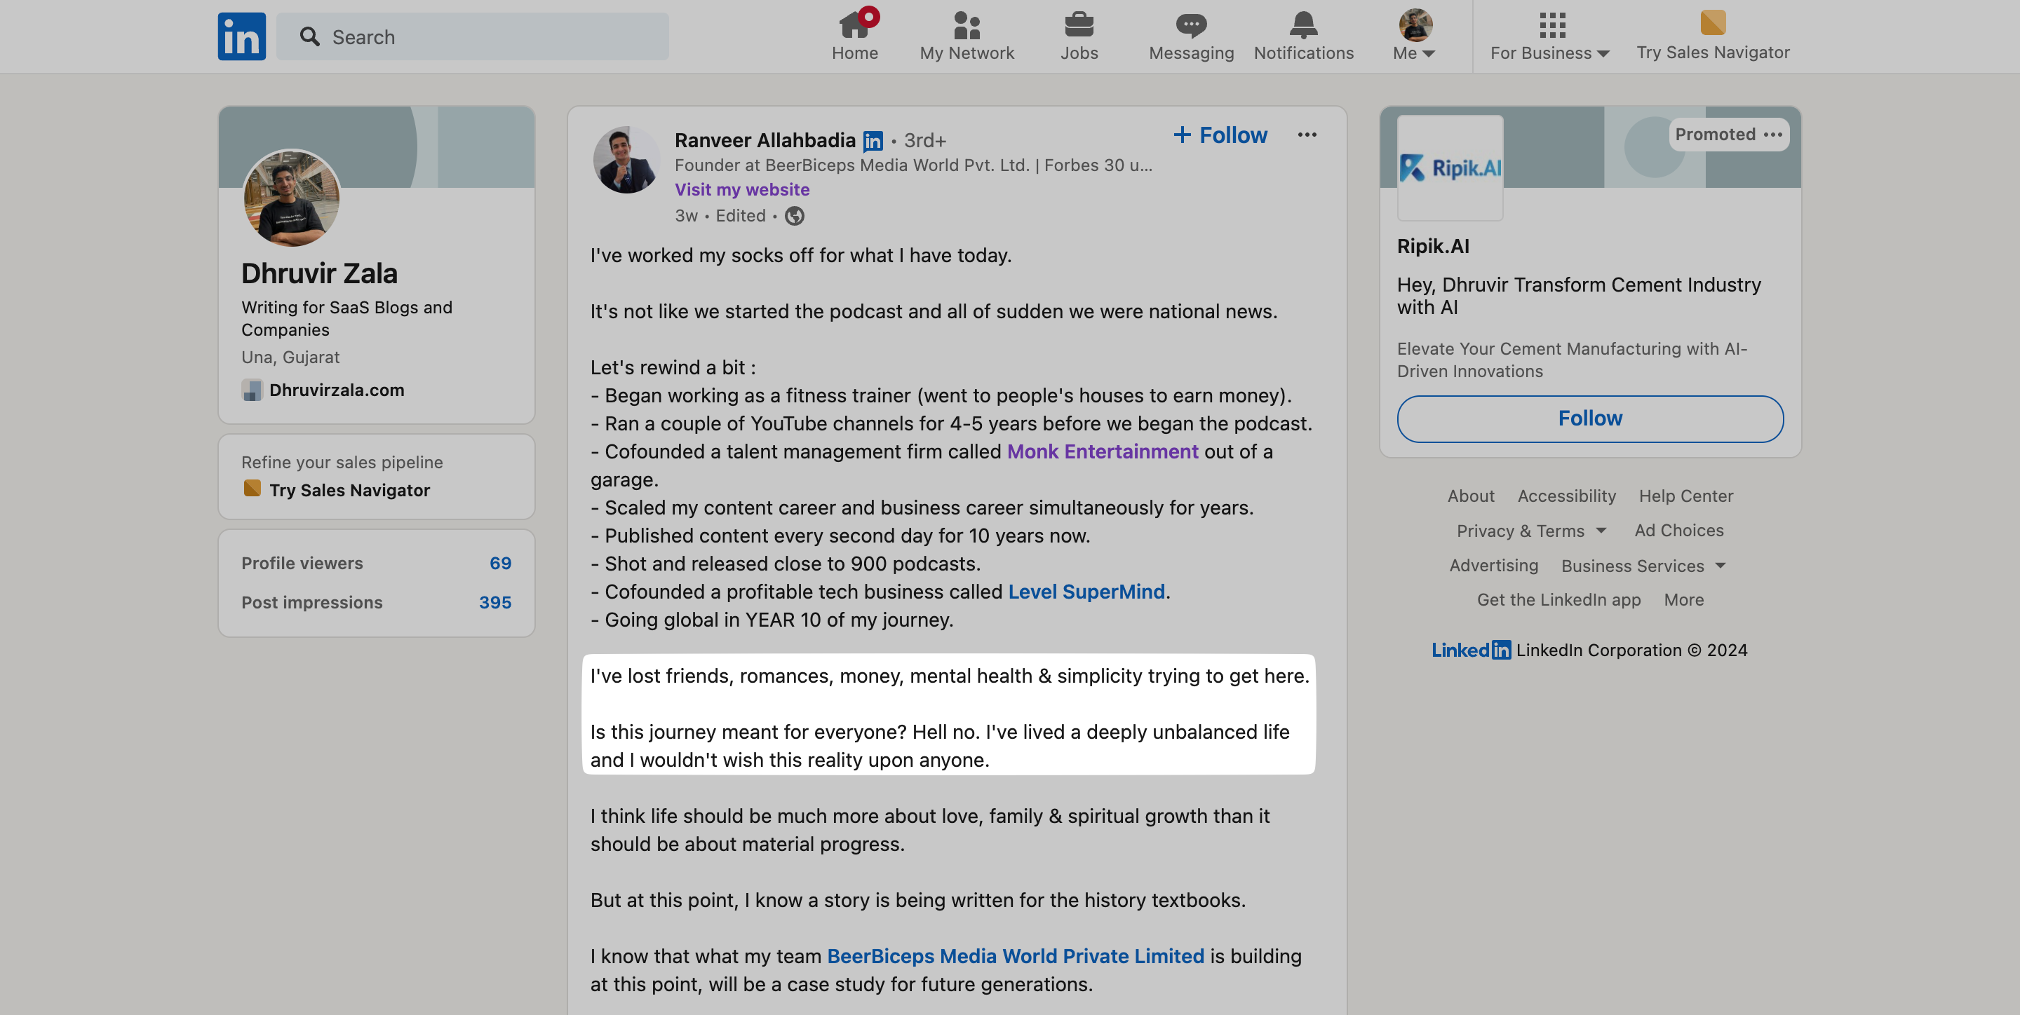This screenshot has height=1015, width=2020.
Task: Focus the Search input field
Action: click(x=472, y=37)
